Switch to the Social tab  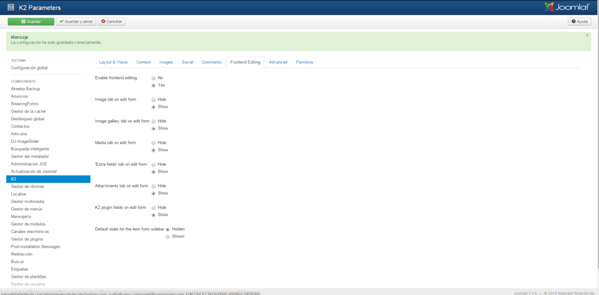point(187,62)
